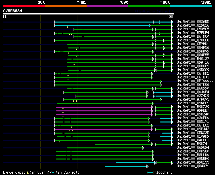215x175 pixels.
Task: Choose hit UniRef100_Q70CE8
Action: coord(193,40)
